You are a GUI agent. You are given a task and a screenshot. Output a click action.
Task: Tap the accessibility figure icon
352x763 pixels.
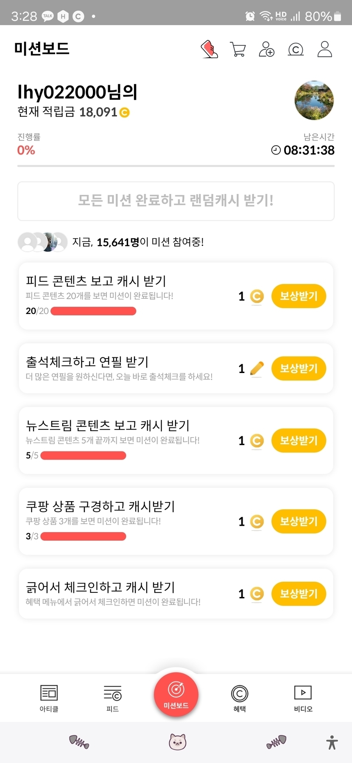[x=332, y=742]
